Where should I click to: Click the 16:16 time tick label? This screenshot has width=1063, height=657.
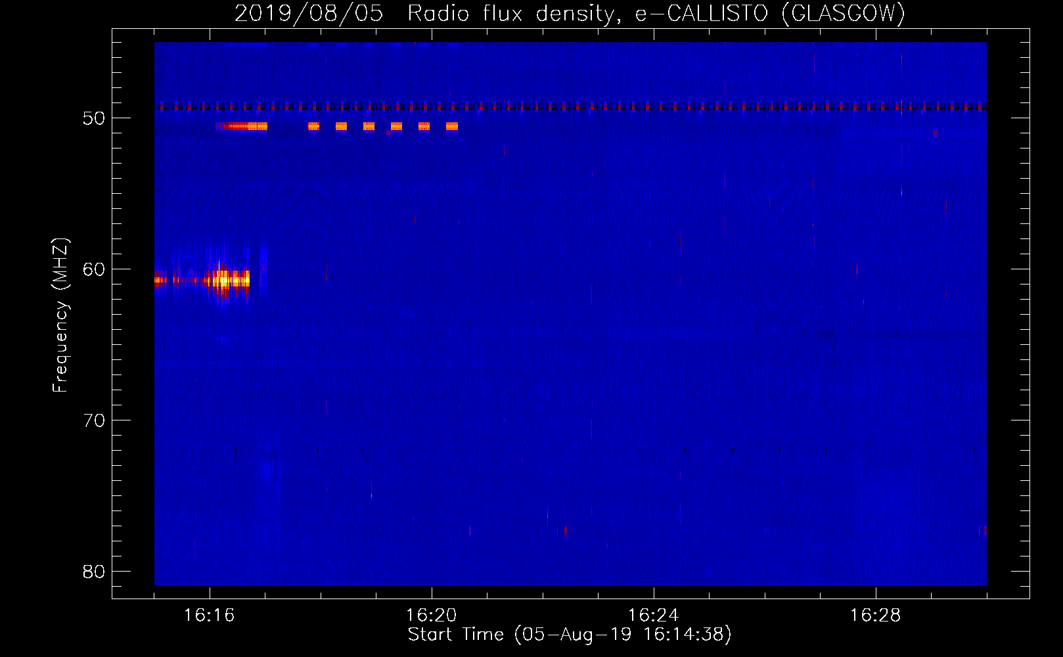point(210,616)
